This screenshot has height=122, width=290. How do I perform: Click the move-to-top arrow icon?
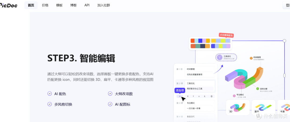tap(188, 96)
